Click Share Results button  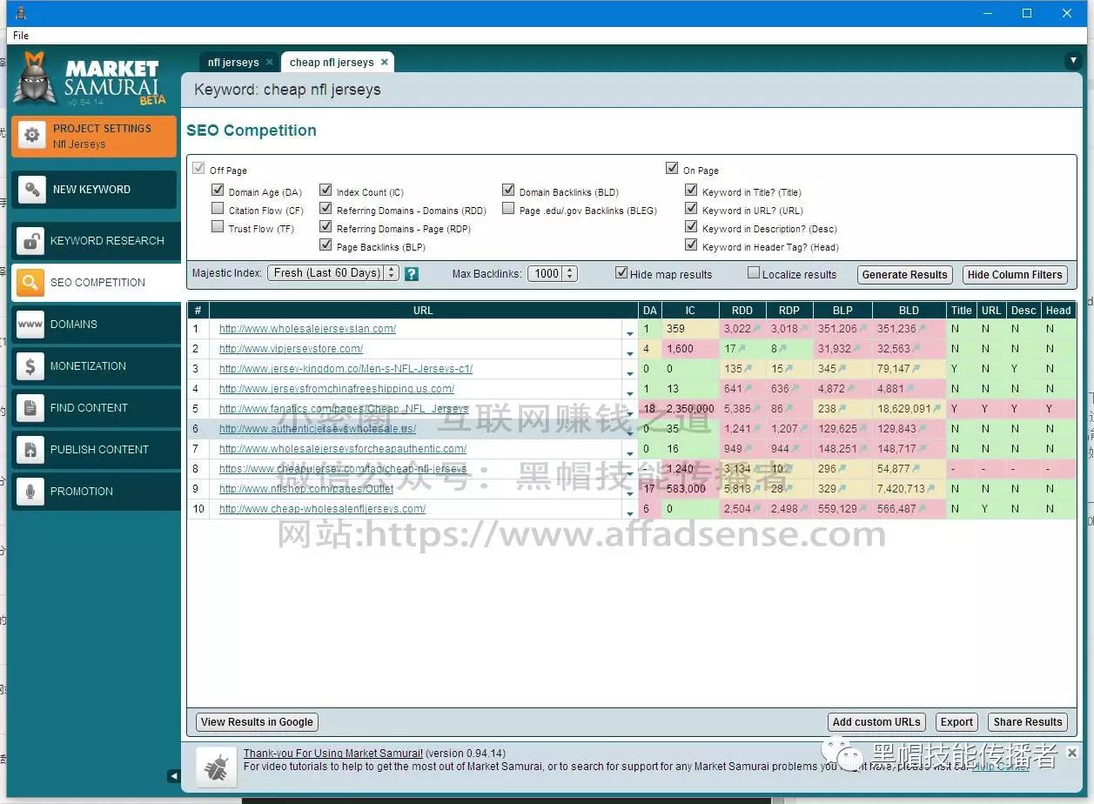point(1028,722)
